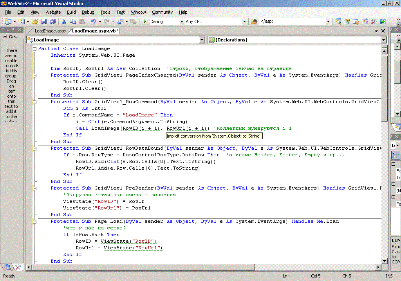Save the file with the floppy disk icon
401x281 pixels.
coord(44,22)
